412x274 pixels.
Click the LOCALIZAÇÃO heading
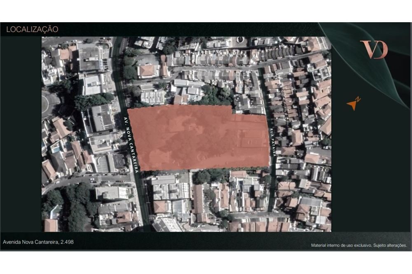(x=32, y=29)
